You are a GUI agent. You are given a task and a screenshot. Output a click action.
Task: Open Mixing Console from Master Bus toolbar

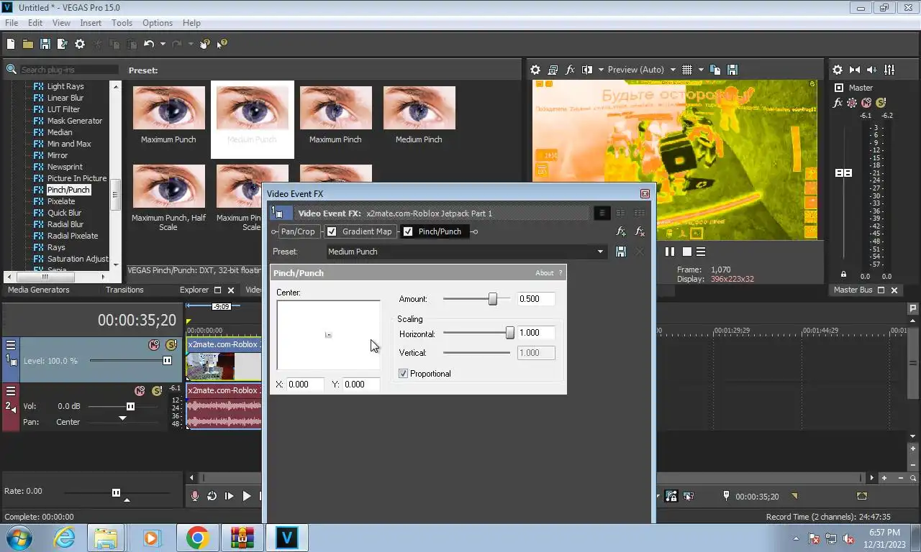[x=889, y=70]
